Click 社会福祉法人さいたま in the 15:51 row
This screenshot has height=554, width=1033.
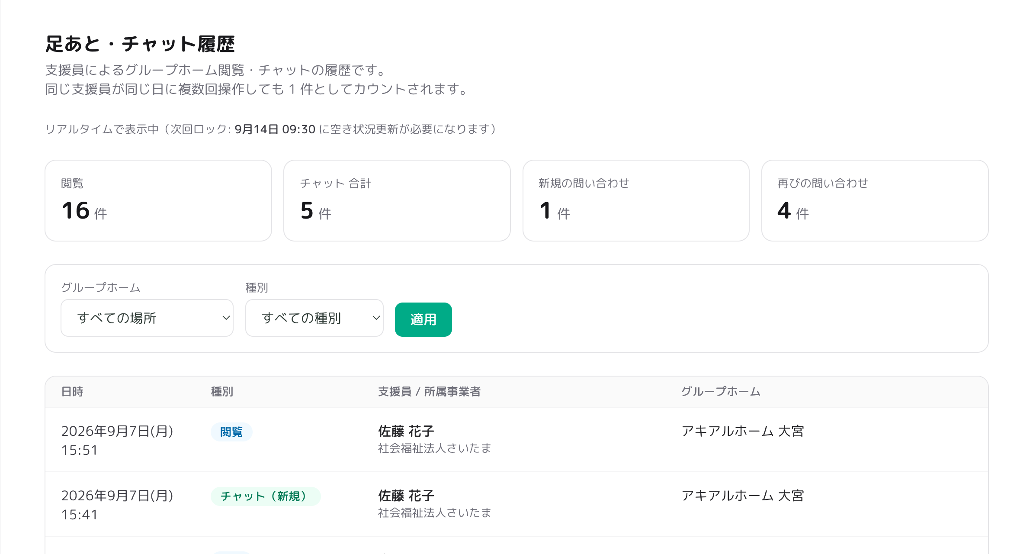[x=434, y=448]
